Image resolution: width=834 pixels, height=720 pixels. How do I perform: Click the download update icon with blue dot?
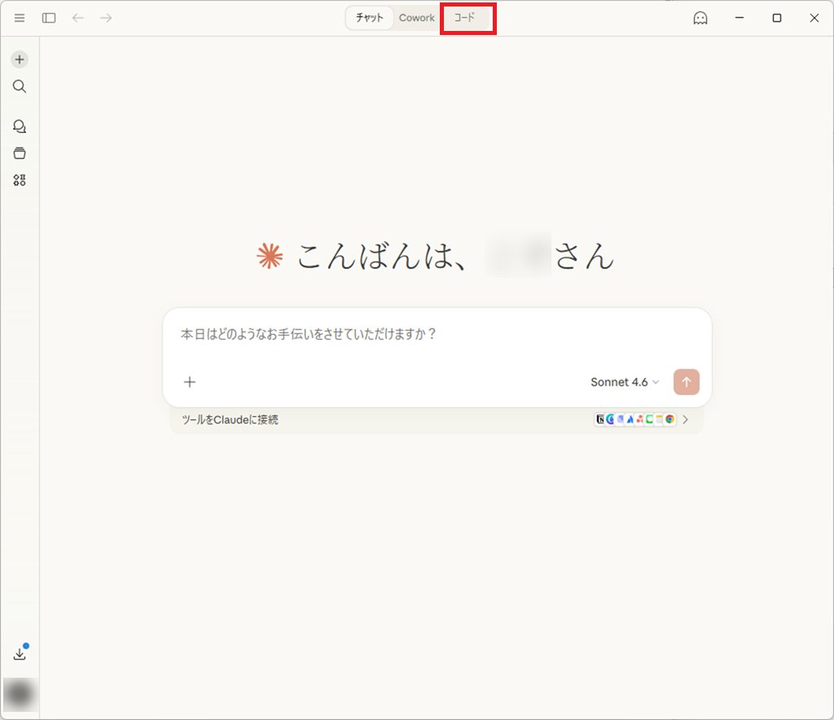click(20, 653)
